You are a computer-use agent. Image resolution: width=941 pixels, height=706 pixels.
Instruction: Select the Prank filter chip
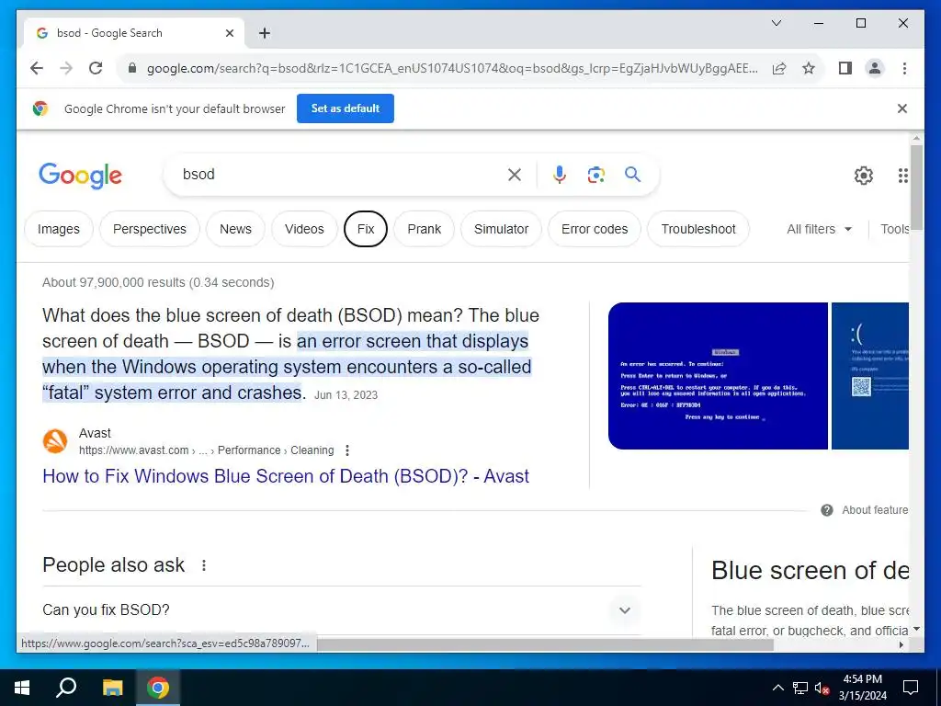coord(425,229)
